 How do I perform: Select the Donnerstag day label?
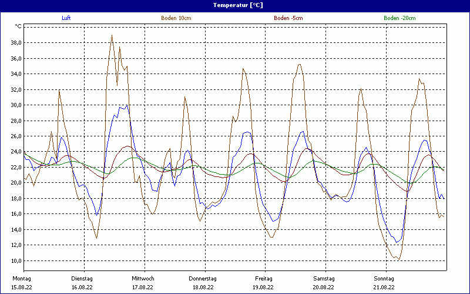click(203, 278)
